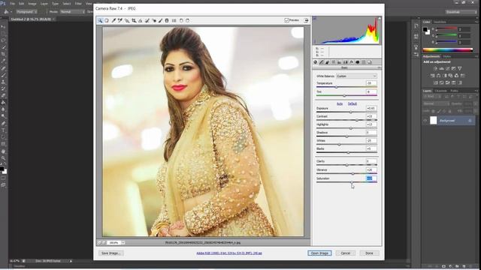Toggle Camera Raw full screen mode
This screenshot has height=270, width=481.
tap(306, 20)
